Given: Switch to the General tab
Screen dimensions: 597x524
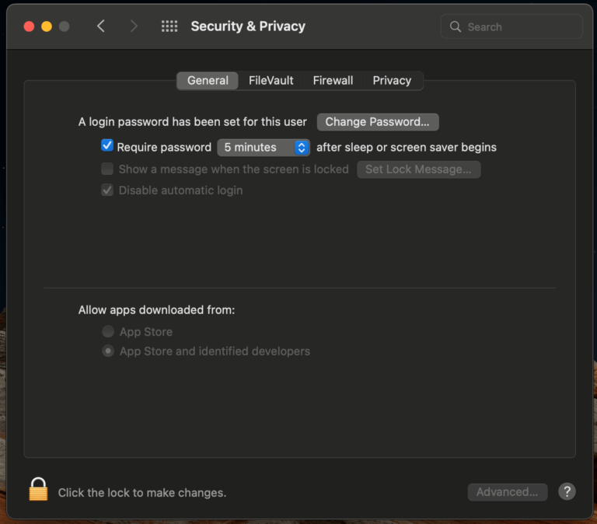Looking at the screenshot, I should tap(208, 81).
